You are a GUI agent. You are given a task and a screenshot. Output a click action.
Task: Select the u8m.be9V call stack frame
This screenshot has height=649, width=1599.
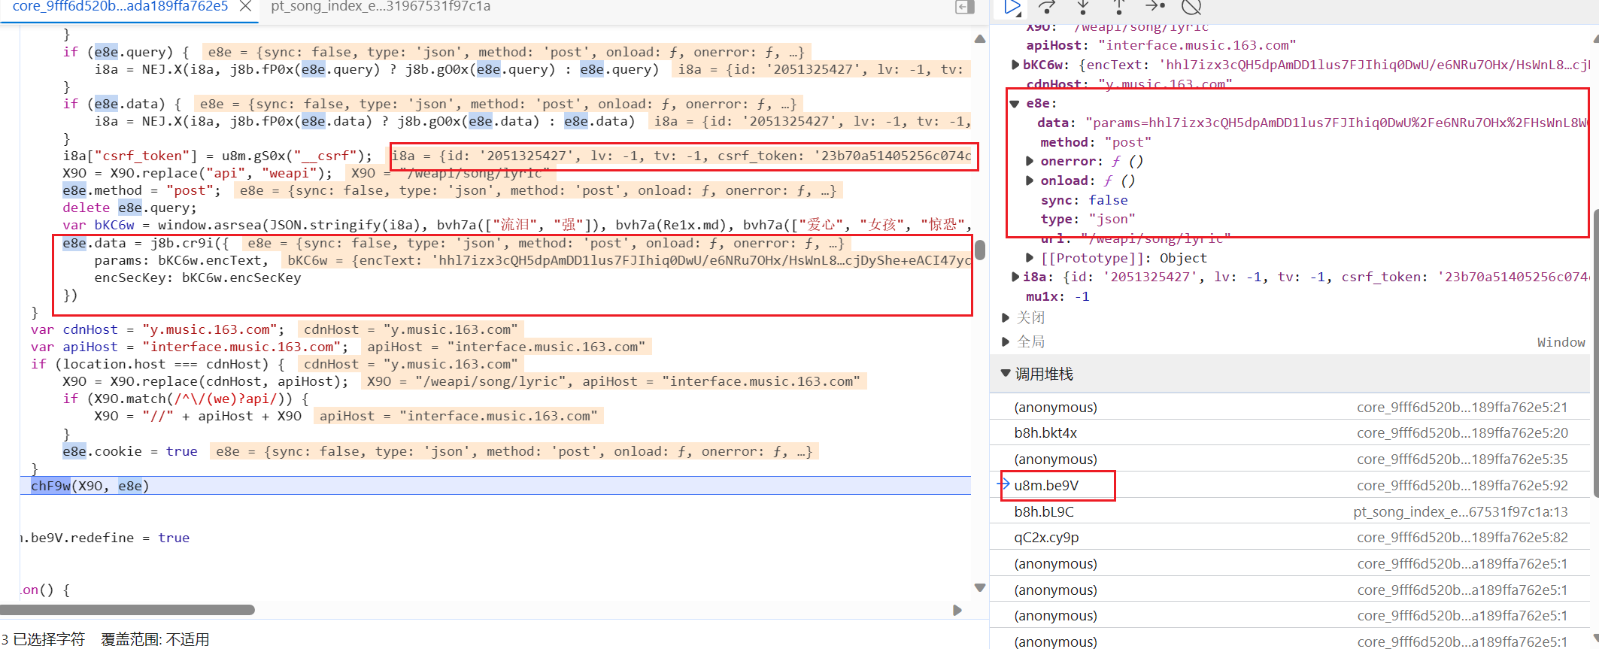click(x=1046, y=486)
